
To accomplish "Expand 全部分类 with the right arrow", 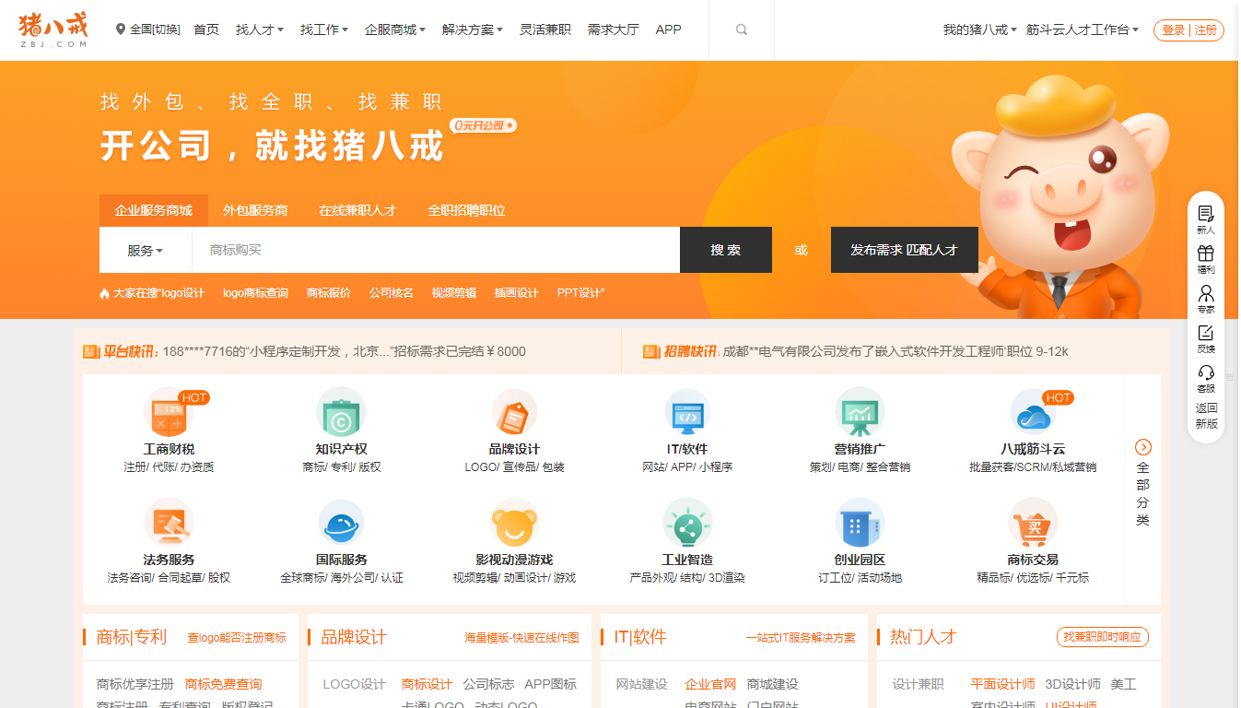I will pos(1142,446).
